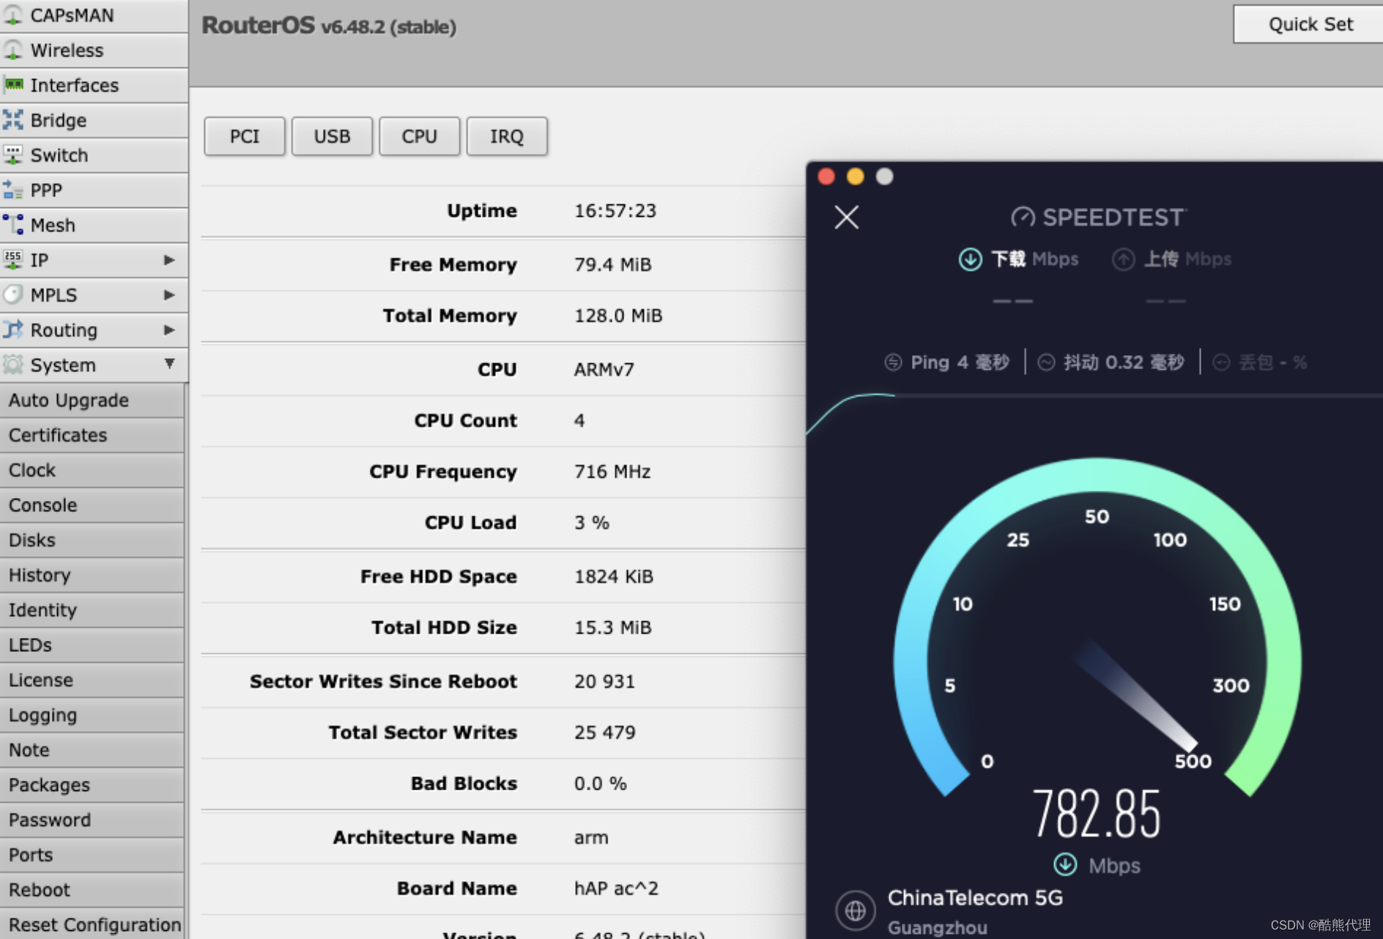
Task: Expand the MPLS submenu arrow
Action: tap(169, 295)
